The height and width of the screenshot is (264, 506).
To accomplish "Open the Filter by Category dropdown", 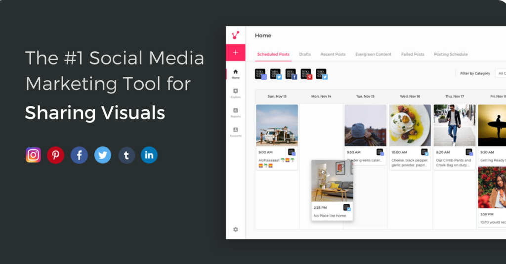I will click(x=501, y=73).
